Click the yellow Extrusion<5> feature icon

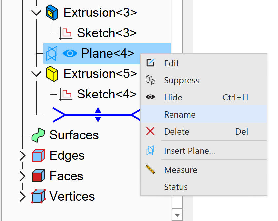click(52, 74)
